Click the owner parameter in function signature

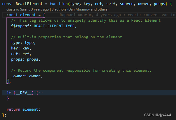144,4
